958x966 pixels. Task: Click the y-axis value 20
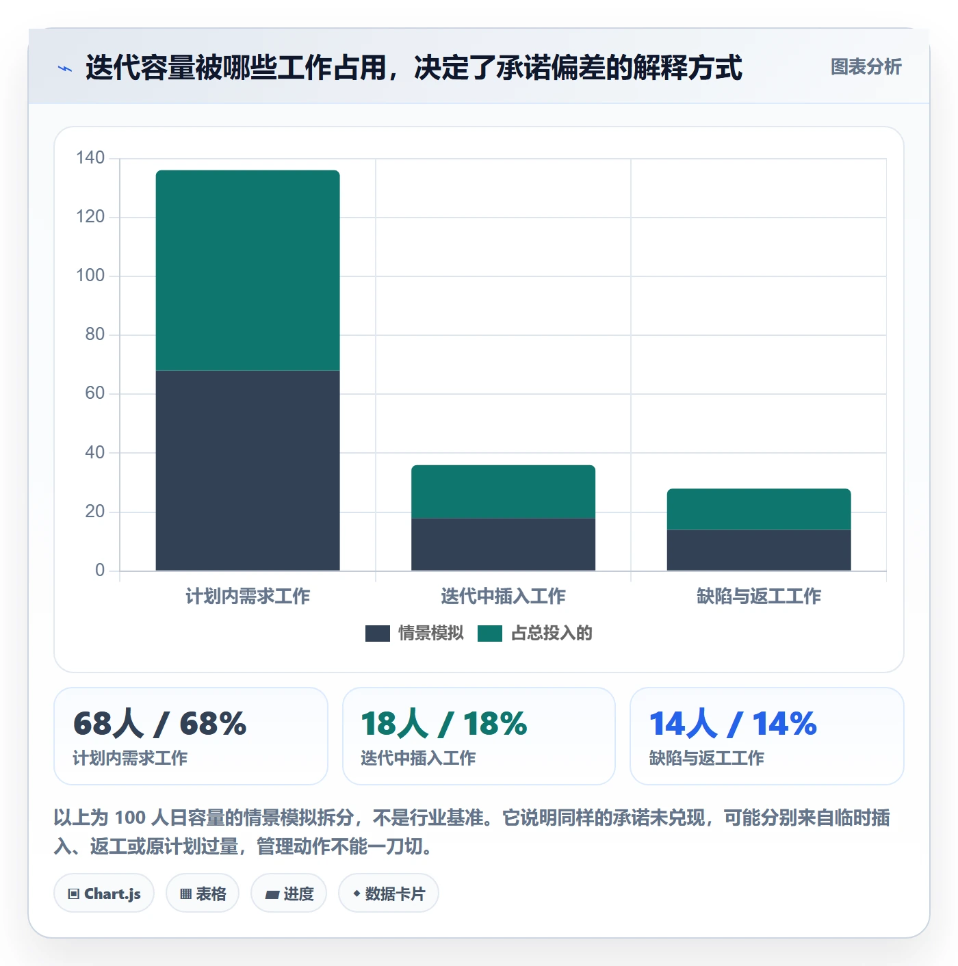click(95, 511)
